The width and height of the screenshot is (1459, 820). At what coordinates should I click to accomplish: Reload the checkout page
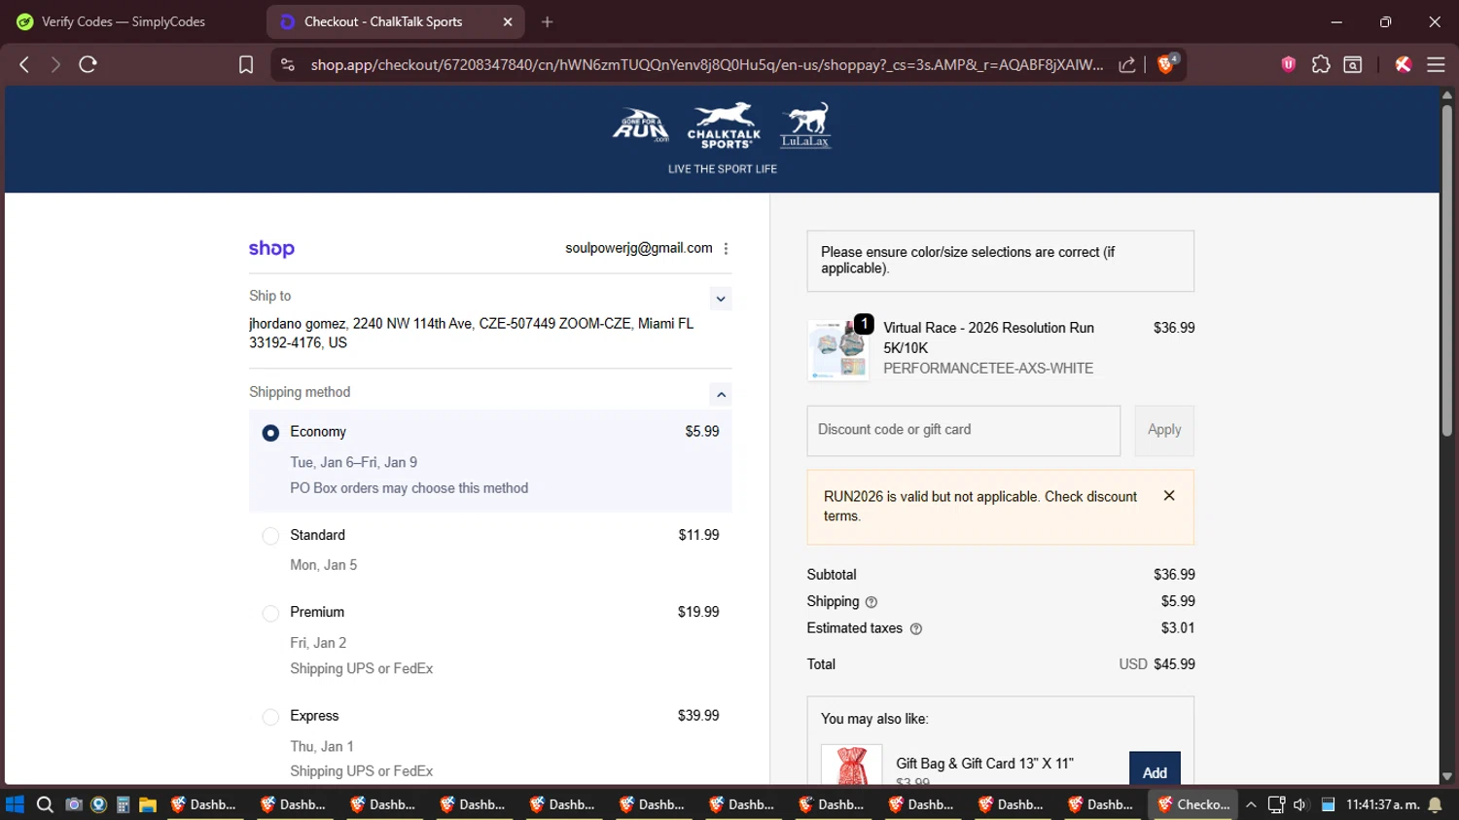click(x=88, y=64)
